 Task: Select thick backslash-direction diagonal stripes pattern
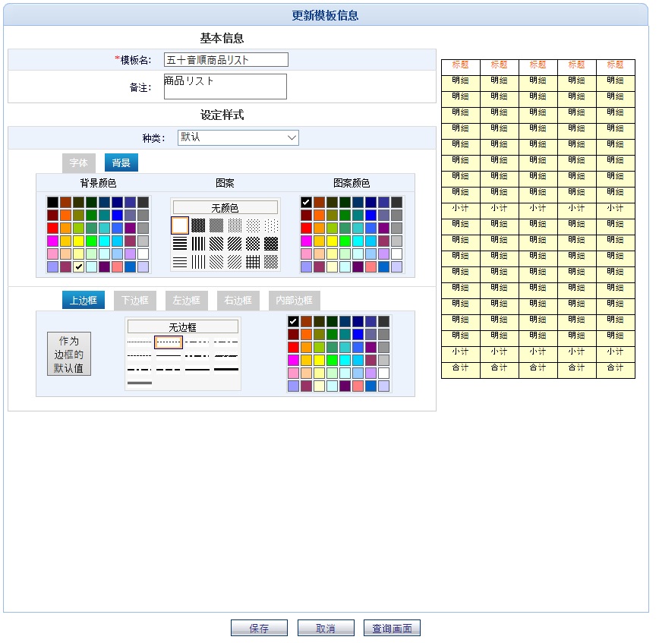(216, 244)
